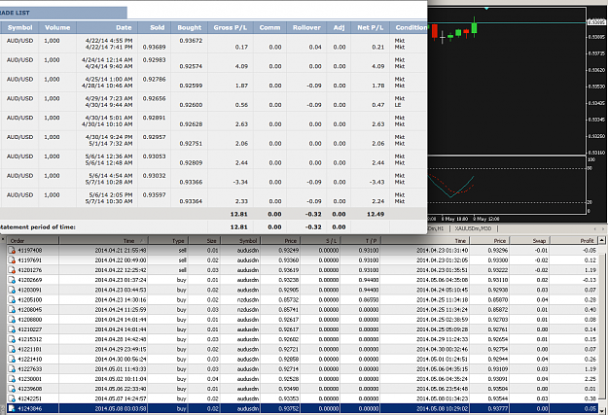The width and height of the screenshot is (608, 415).
Task: Sort by the Profit column header
Action: pyautogui.click(x=574, y=241)
